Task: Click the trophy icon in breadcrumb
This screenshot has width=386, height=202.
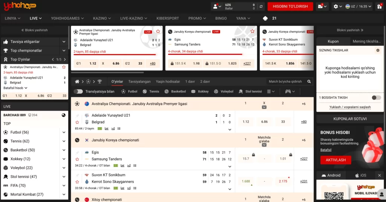Action: pos(100,82)
